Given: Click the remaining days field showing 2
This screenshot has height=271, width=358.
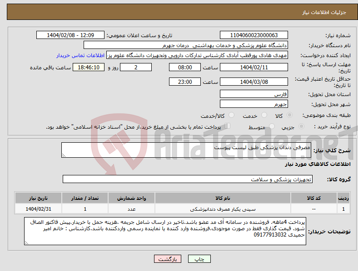Looking at the screenshot, I should 136,67.
